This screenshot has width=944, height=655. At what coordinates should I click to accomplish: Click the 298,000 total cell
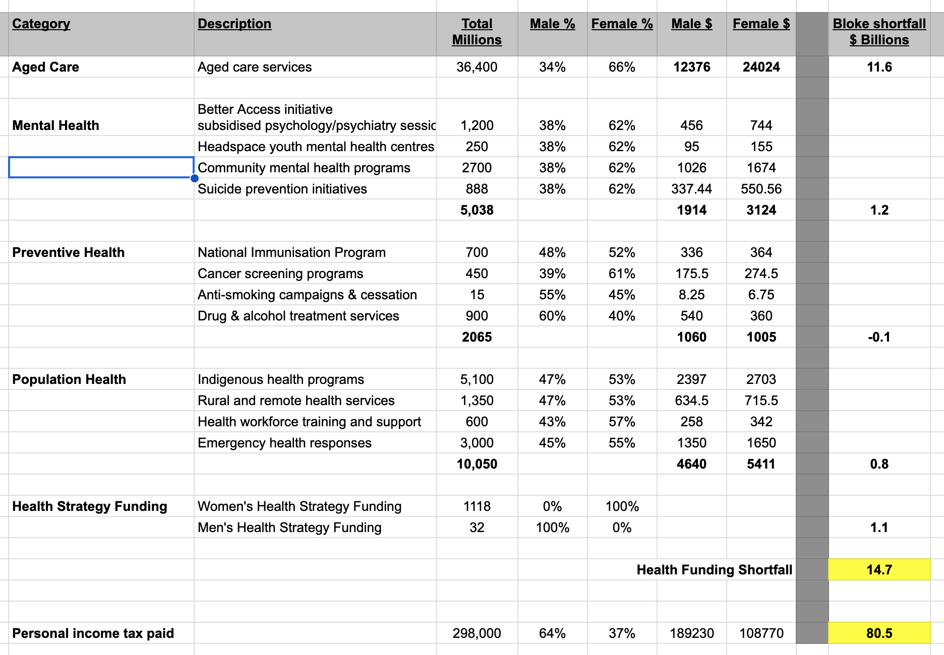tap(477, 633)
